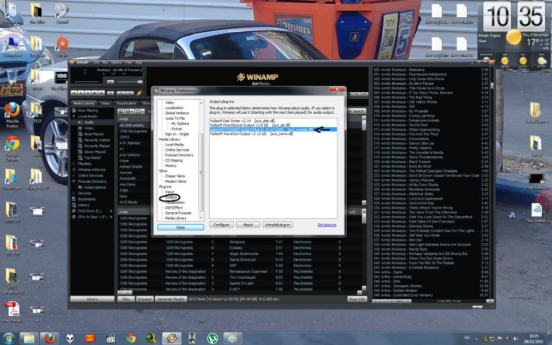The width and height of the screenshot is (552, 345).
Task: Open Winamp View menu
Action: click(x=128, y=63)
